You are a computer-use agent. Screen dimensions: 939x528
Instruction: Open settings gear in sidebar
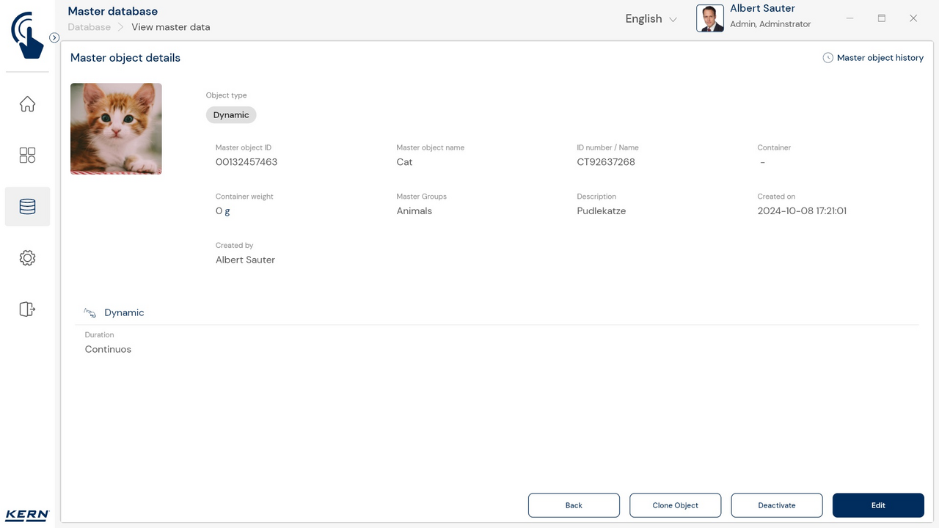(x=27, y=258)
